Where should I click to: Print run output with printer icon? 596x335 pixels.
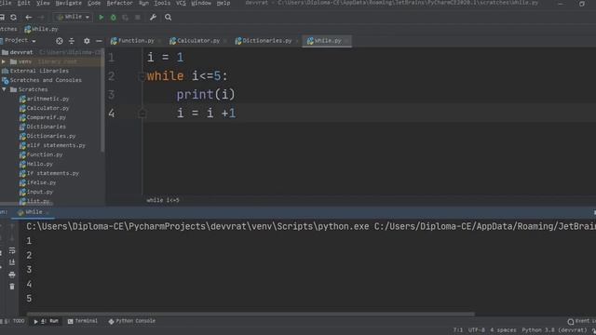click(x=12, y=275)
